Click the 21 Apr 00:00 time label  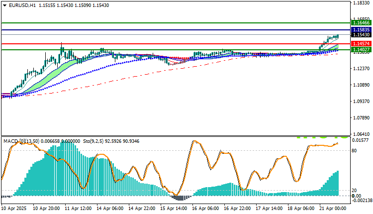pyautogui.click(x=333, y=209)
